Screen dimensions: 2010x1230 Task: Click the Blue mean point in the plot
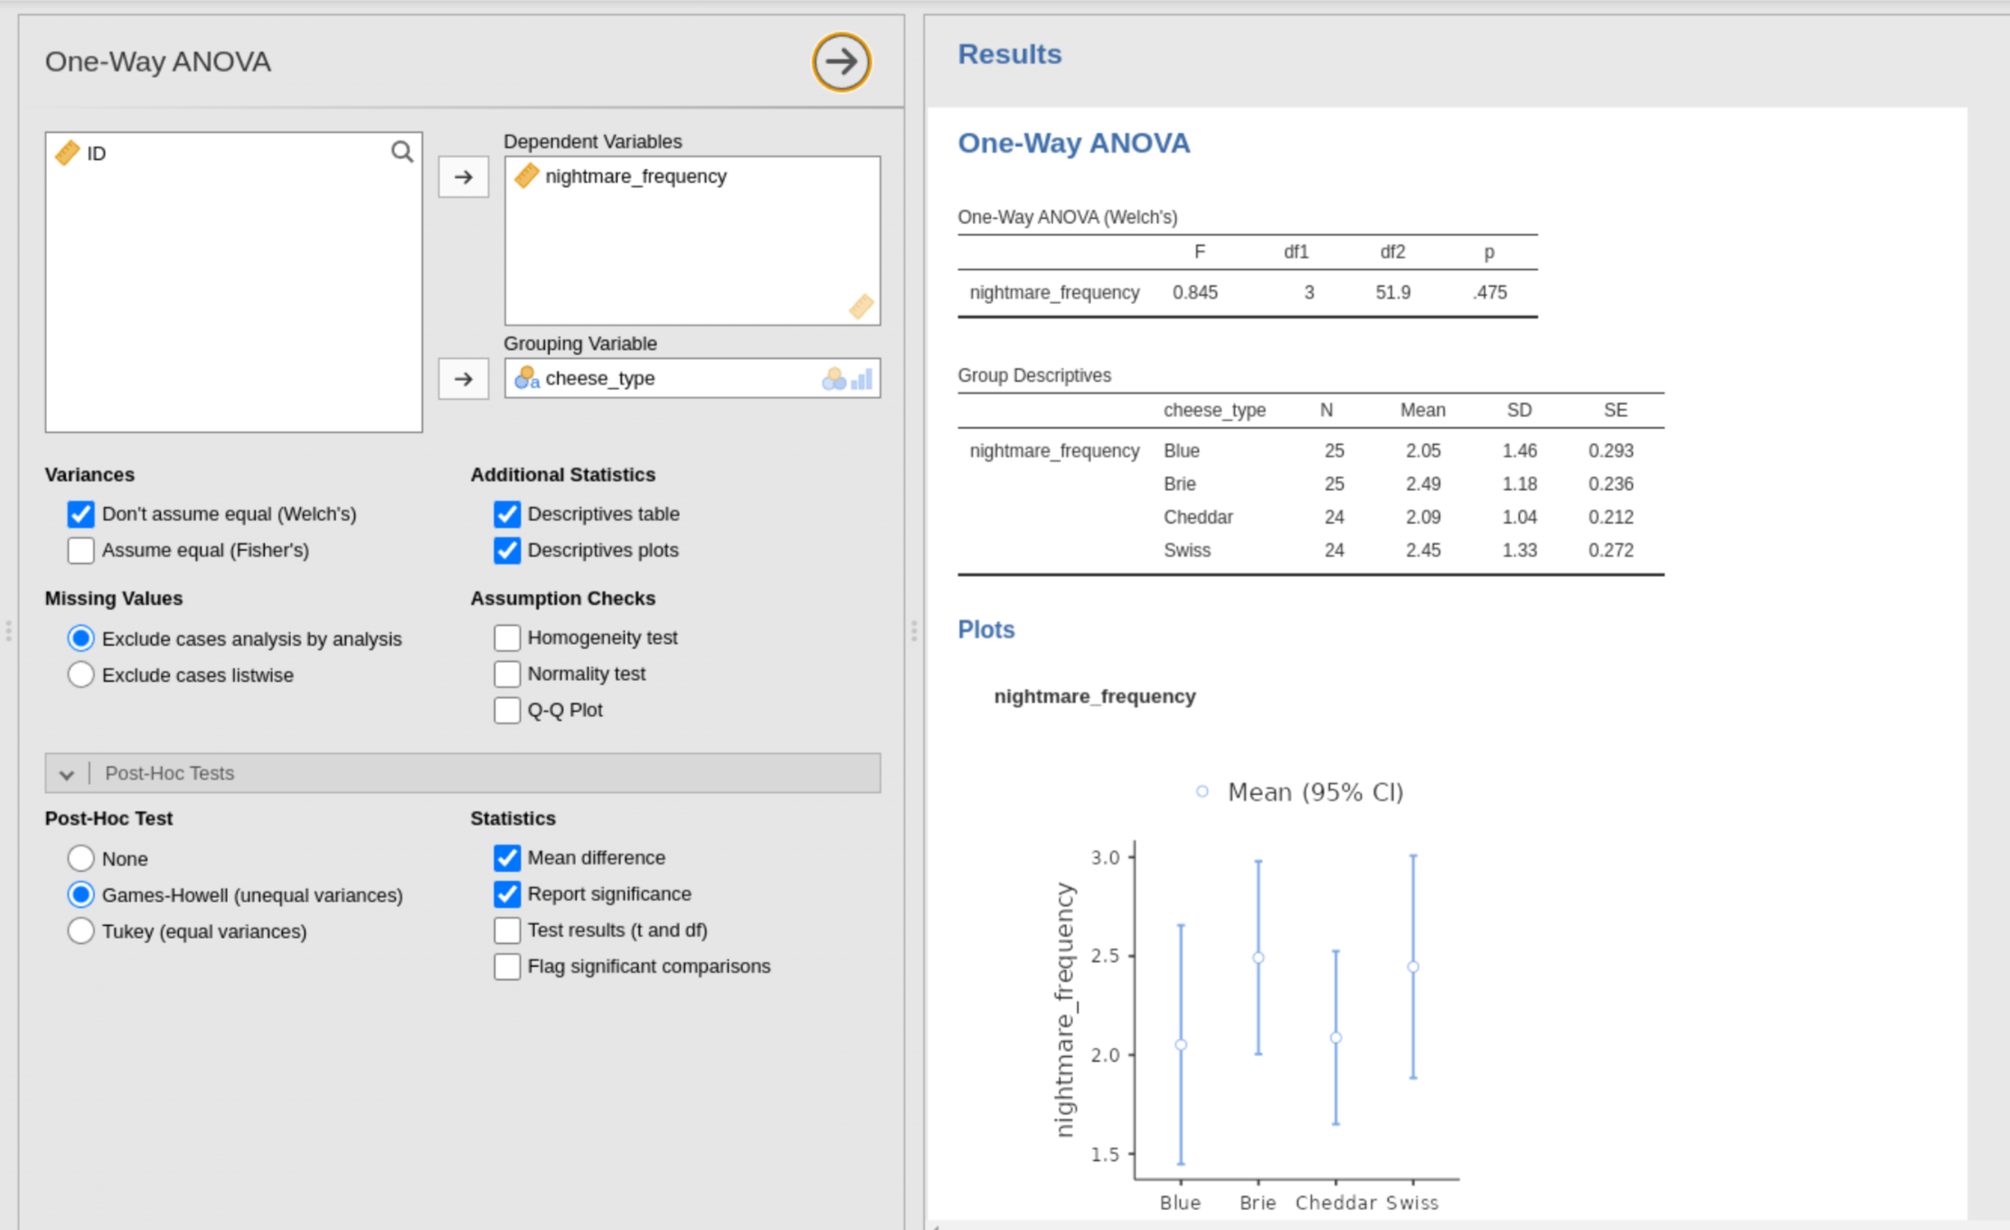[x=1181, y=1045]
